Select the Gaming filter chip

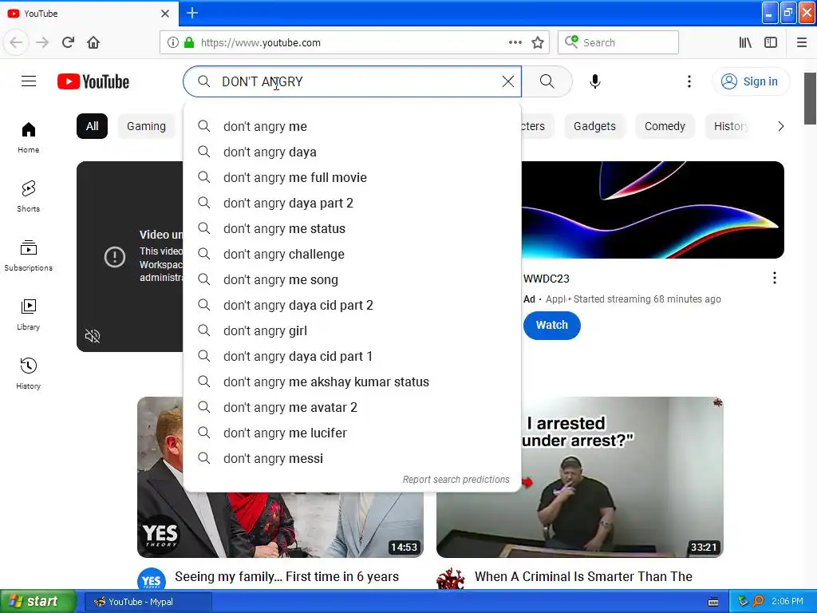[x=147, y=126]
